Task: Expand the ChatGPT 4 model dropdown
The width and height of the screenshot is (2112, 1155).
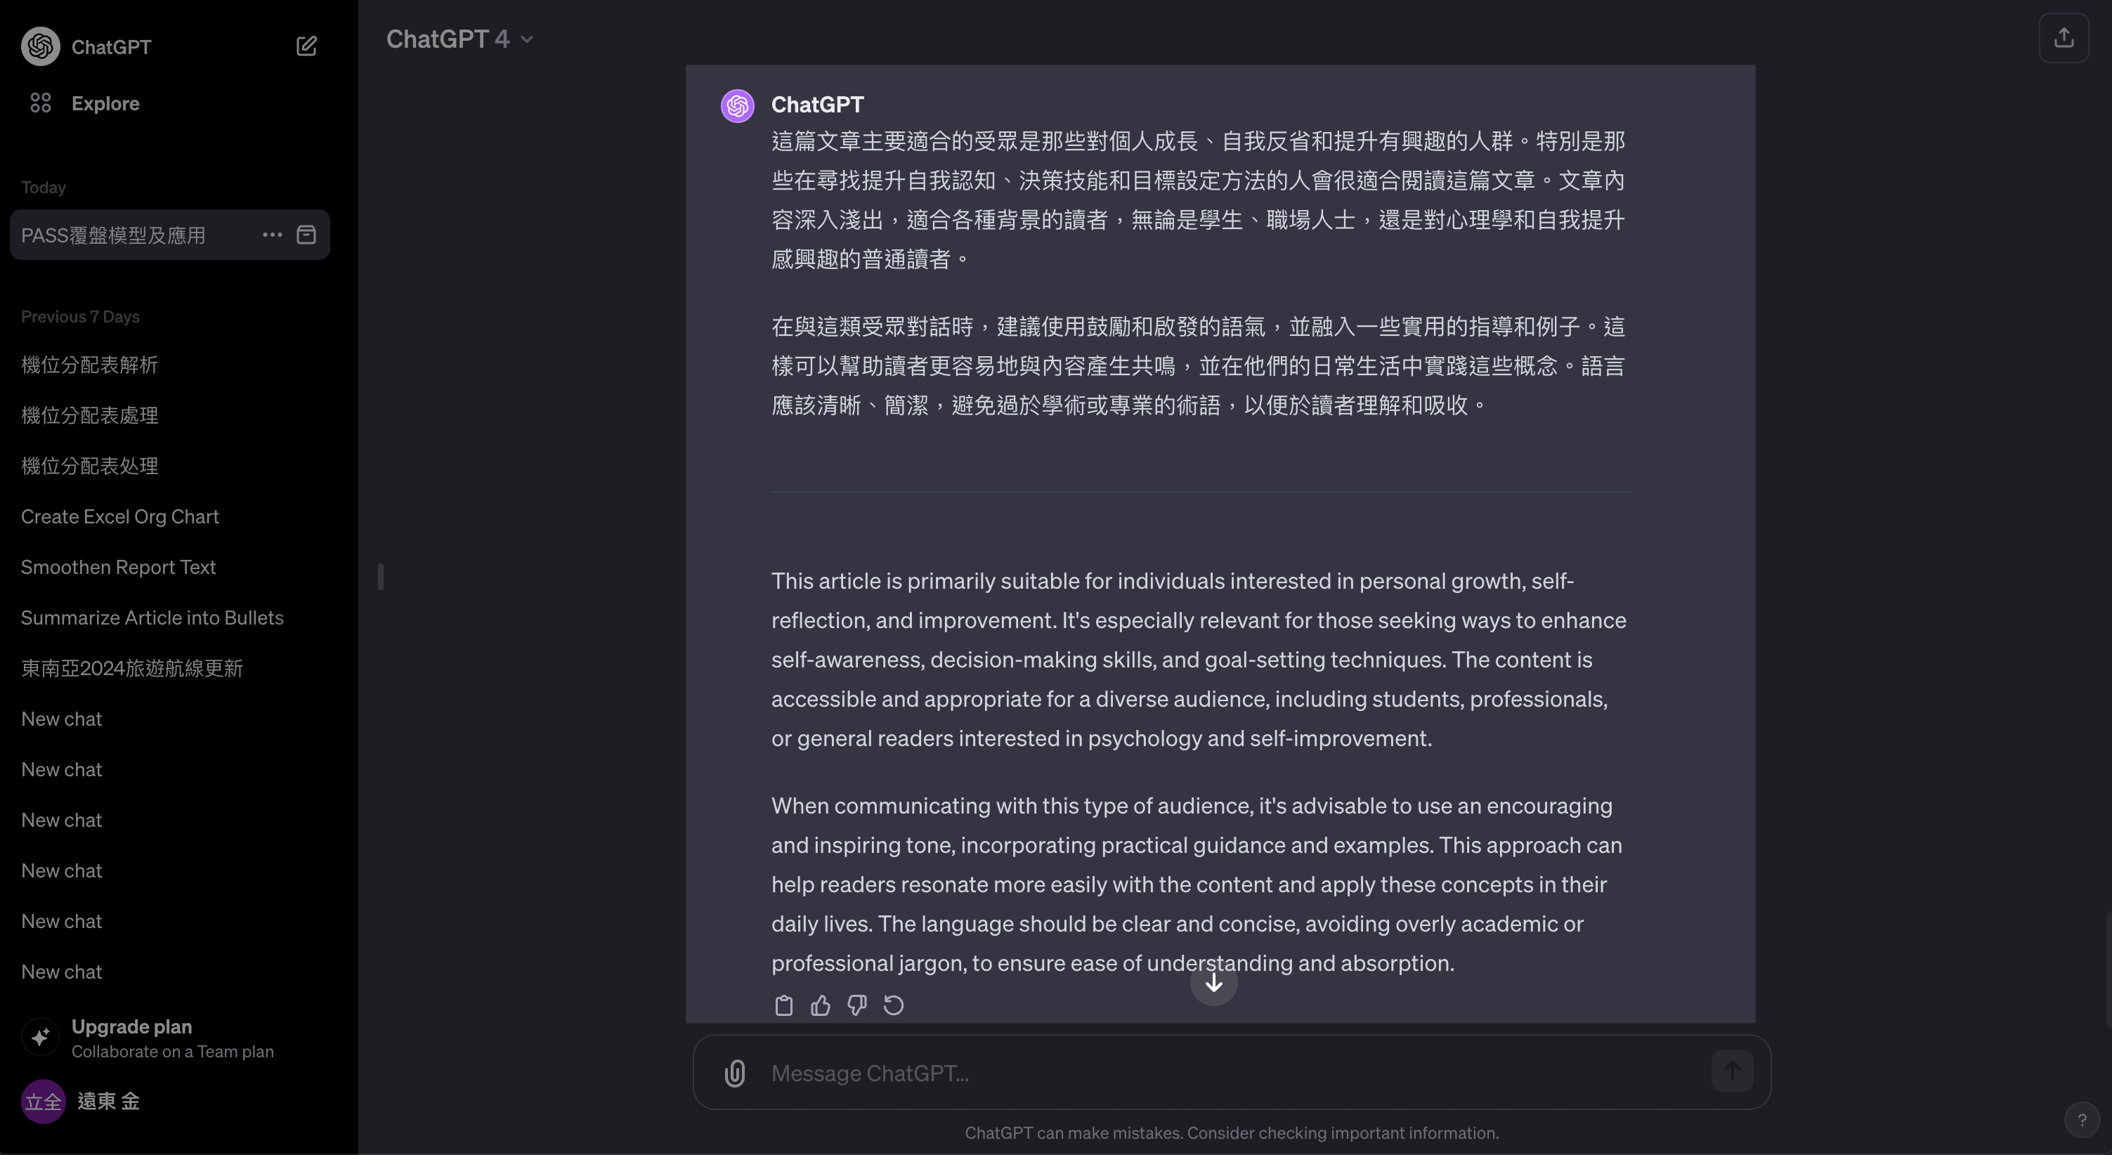Action: [460, 39]
